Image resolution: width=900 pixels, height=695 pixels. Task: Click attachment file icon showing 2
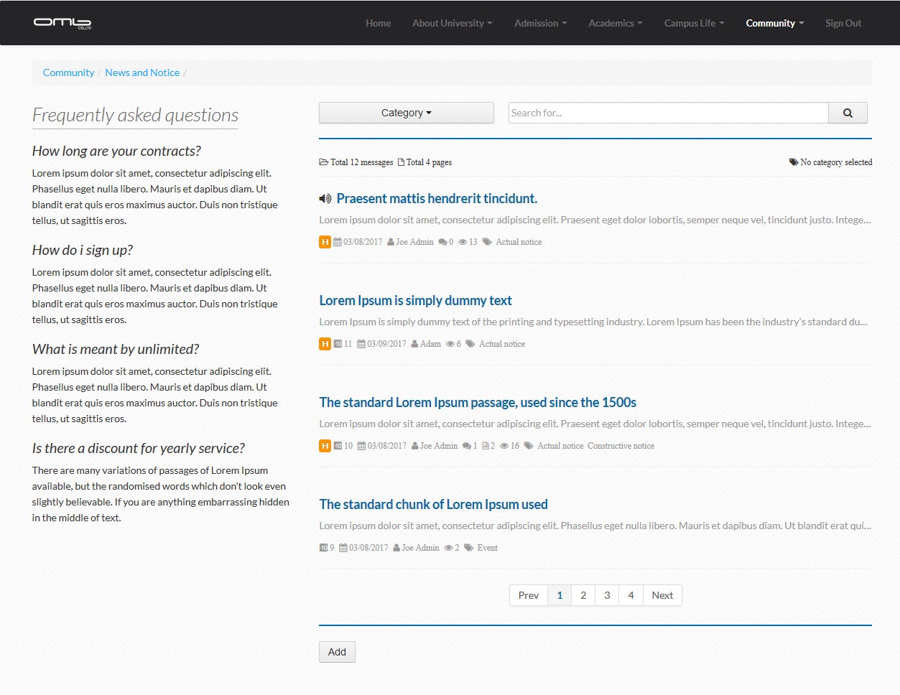pos(486,446)
